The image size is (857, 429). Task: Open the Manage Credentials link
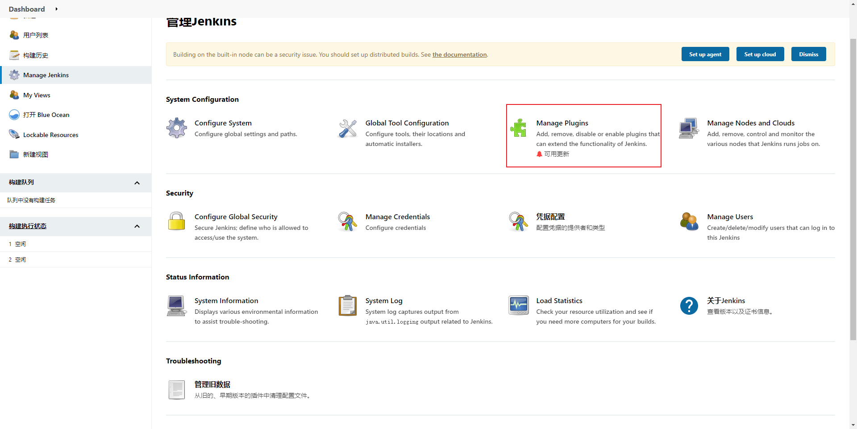coord(398,217)
